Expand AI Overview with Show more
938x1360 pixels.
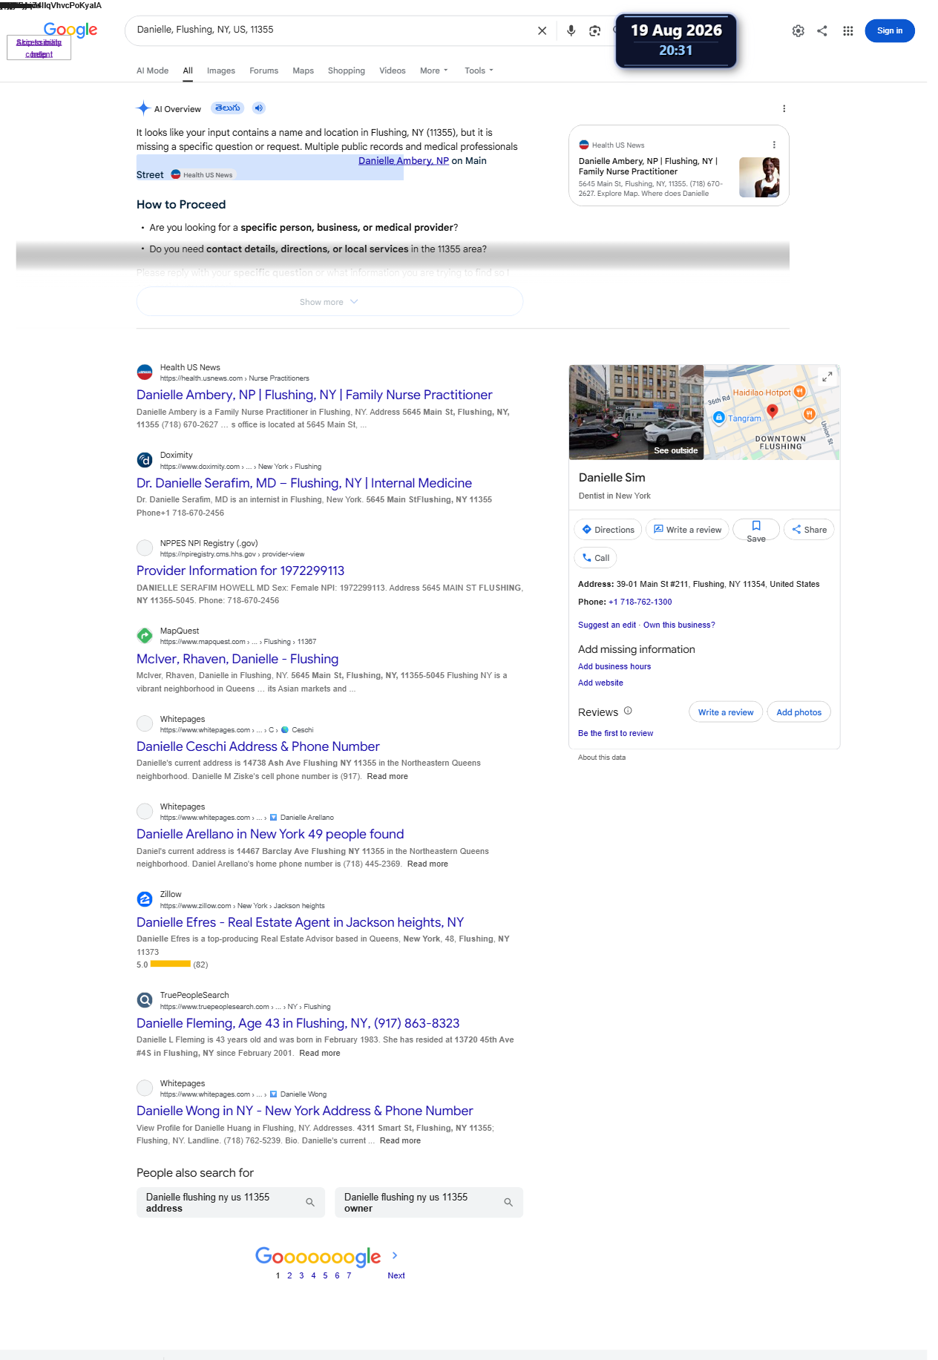point(329,302)
